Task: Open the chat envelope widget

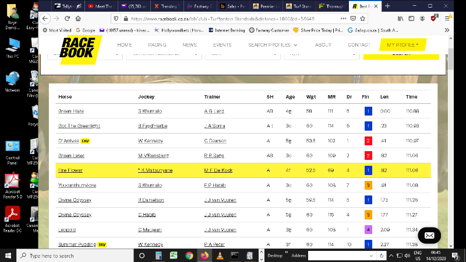Action: [x=429, y=235]
